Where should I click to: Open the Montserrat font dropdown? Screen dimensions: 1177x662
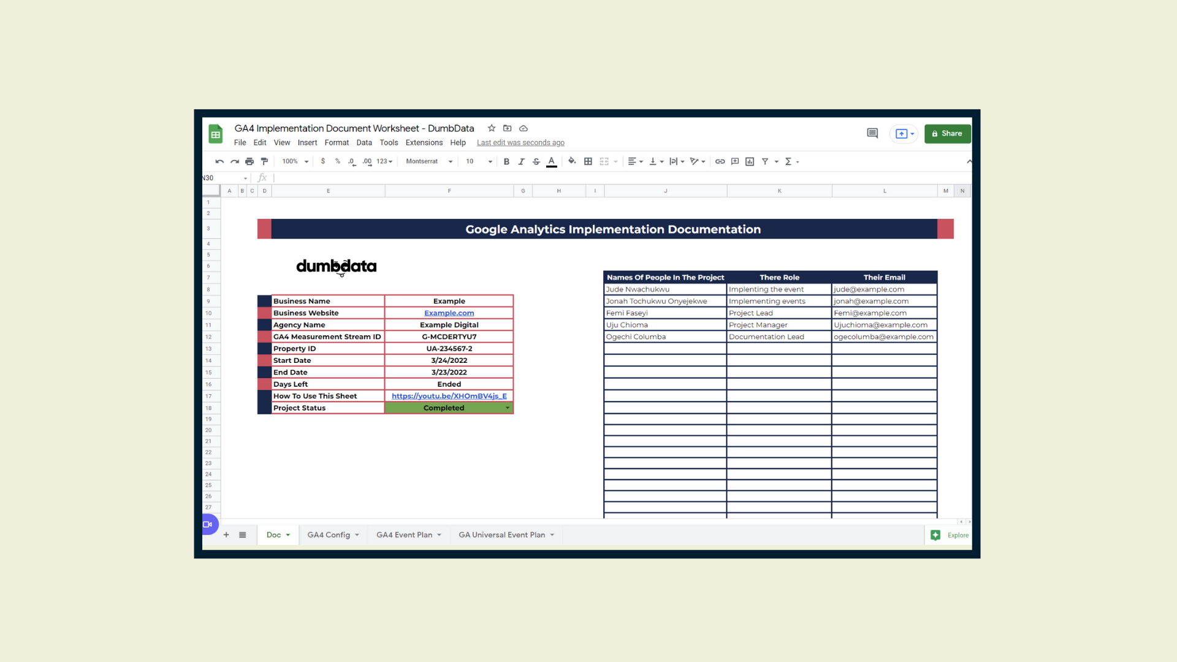[x=429, y=162]
